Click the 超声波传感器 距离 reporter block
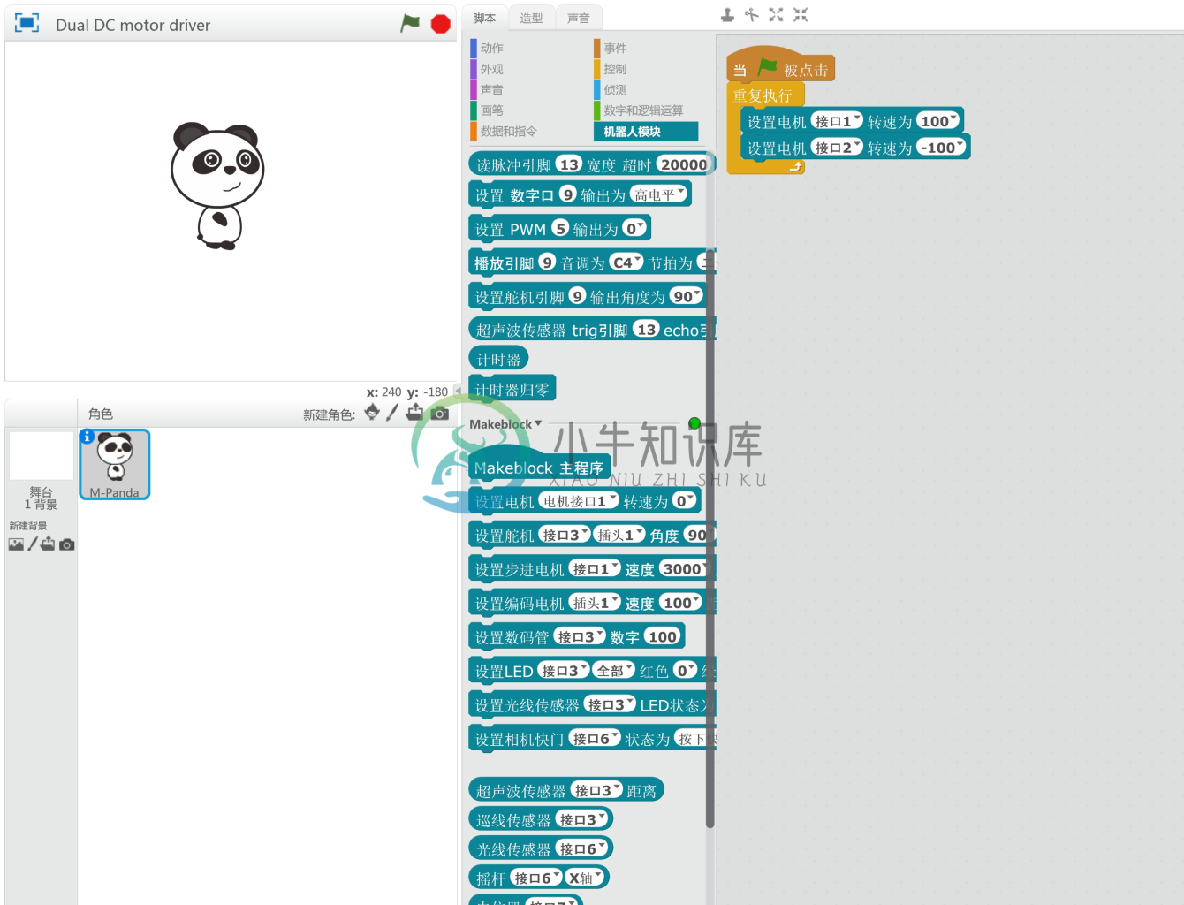Image resolution: width=1184 pixels, height=905 pixels. pyautogui.click(x=565, y=790)
